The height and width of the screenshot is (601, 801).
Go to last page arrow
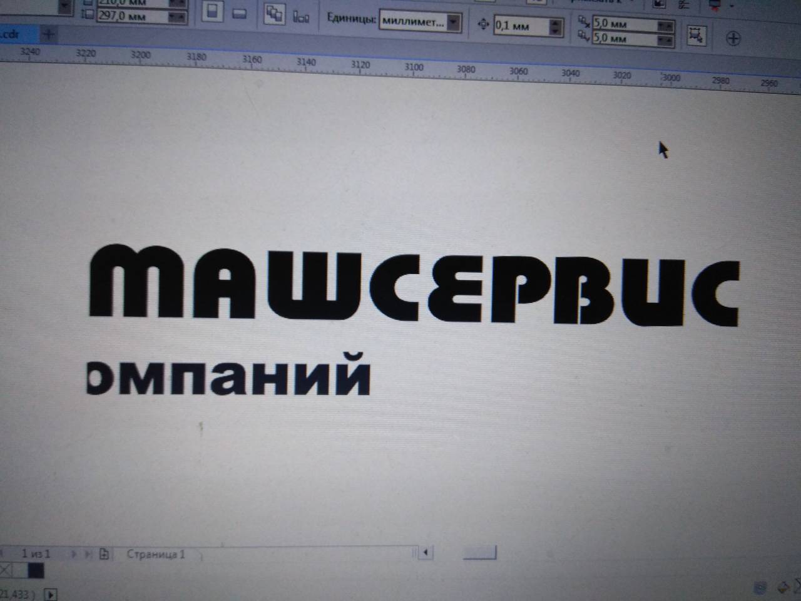tap(88, 554)
